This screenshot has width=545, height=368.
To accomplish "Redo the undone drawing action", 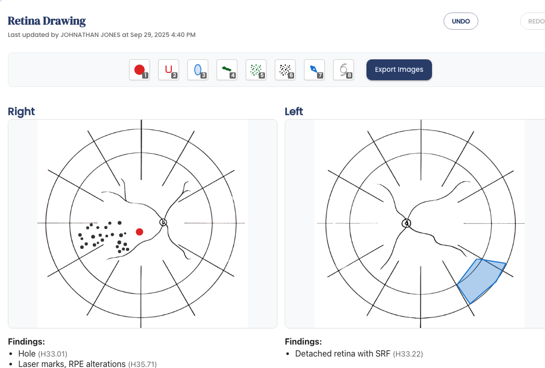I will point(534,21).
